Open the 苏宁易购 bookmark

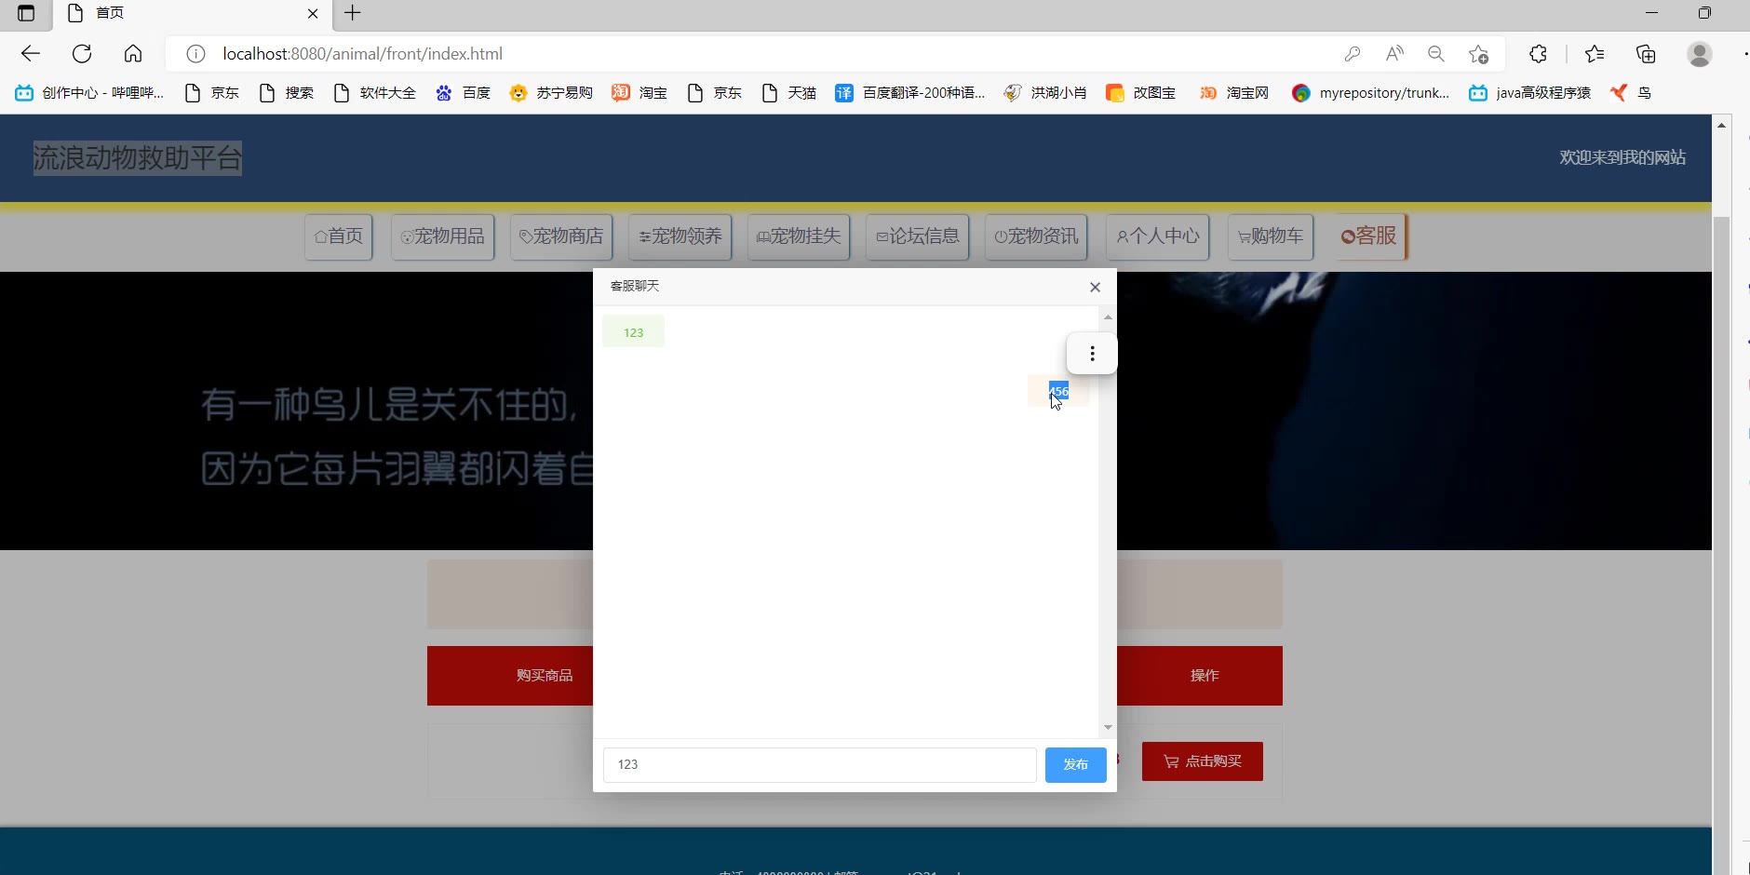[x=551, y=93]
